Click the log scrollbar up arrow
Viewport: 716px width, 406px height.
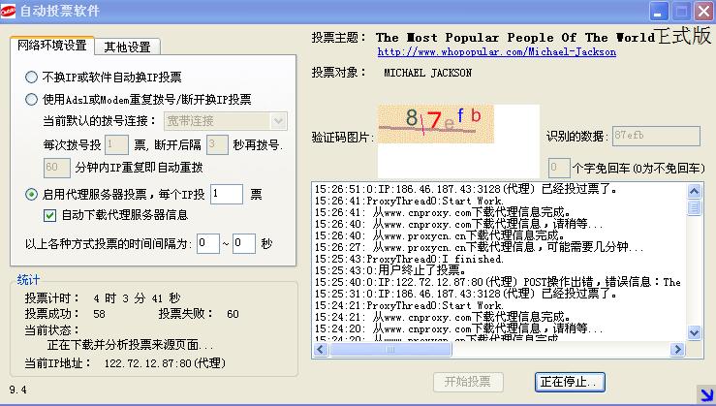point(695,188)
